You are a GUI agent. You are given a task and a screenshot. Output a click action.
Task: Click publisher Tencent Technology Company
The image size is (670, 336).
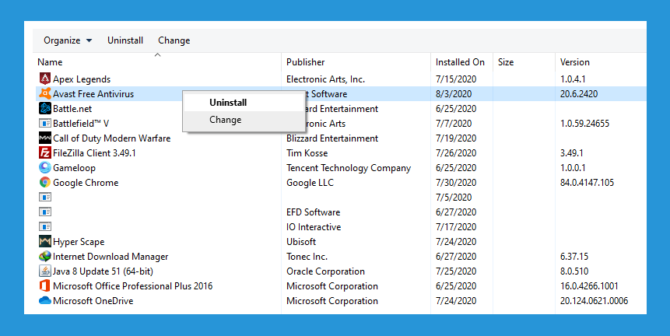pyautogui.click(x=349, y=168)
